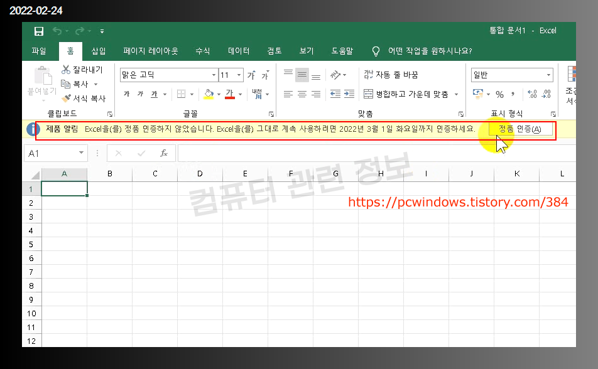Switch to the 수식 tab
598x369 pixels.
tap(202, 51)
